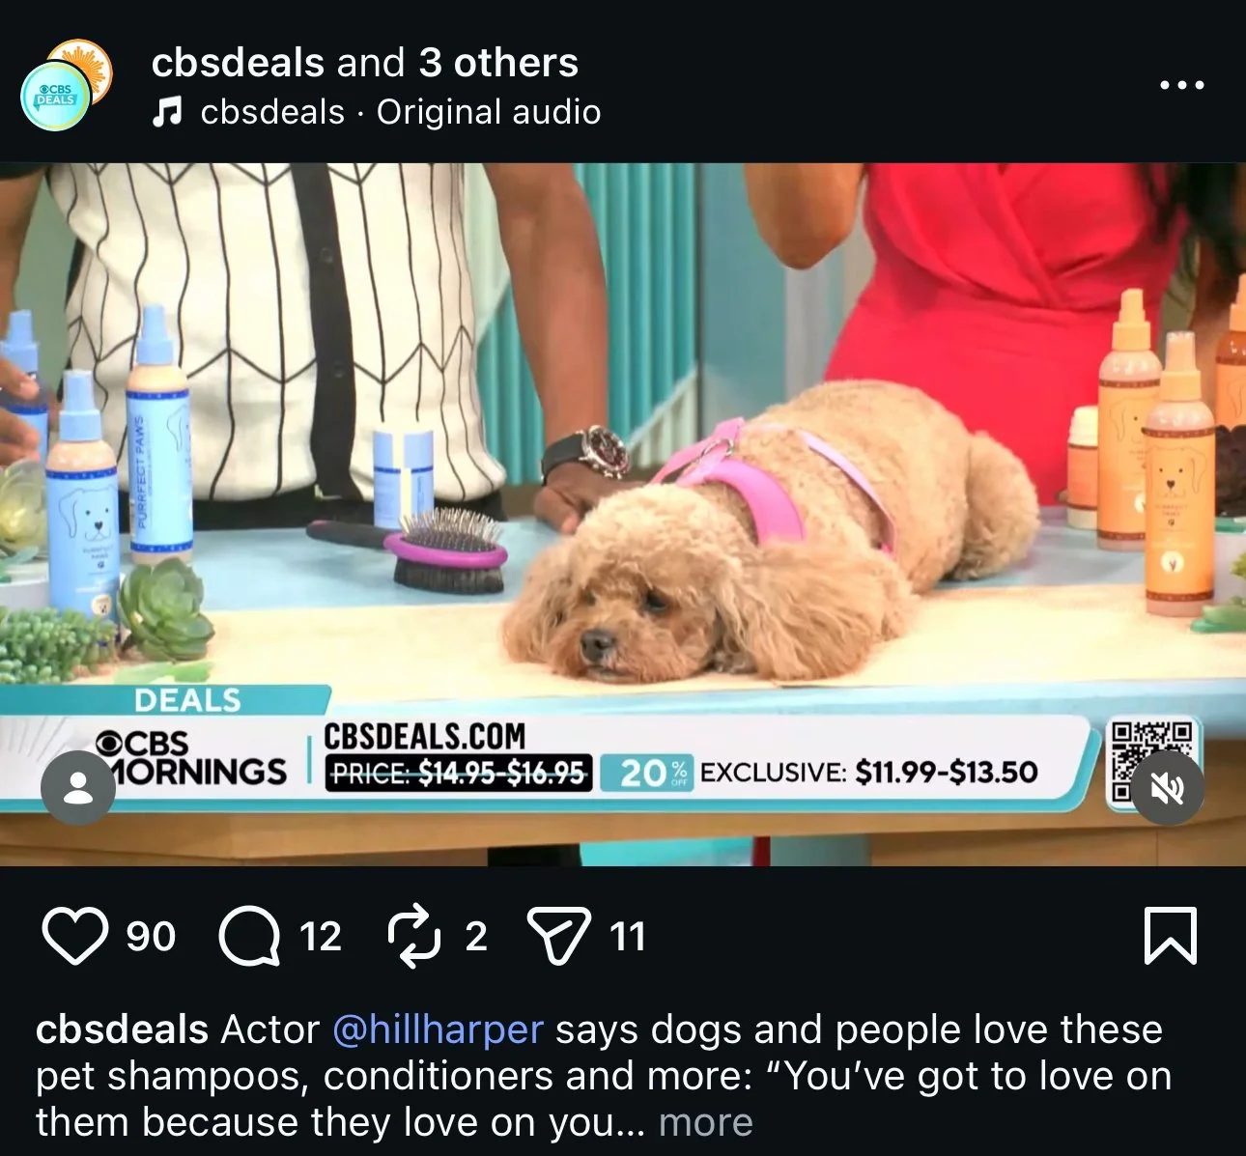Screen dimensions: 1246x1156
Task: Open comments via the speech bubble icon
Action: point(249,936)
